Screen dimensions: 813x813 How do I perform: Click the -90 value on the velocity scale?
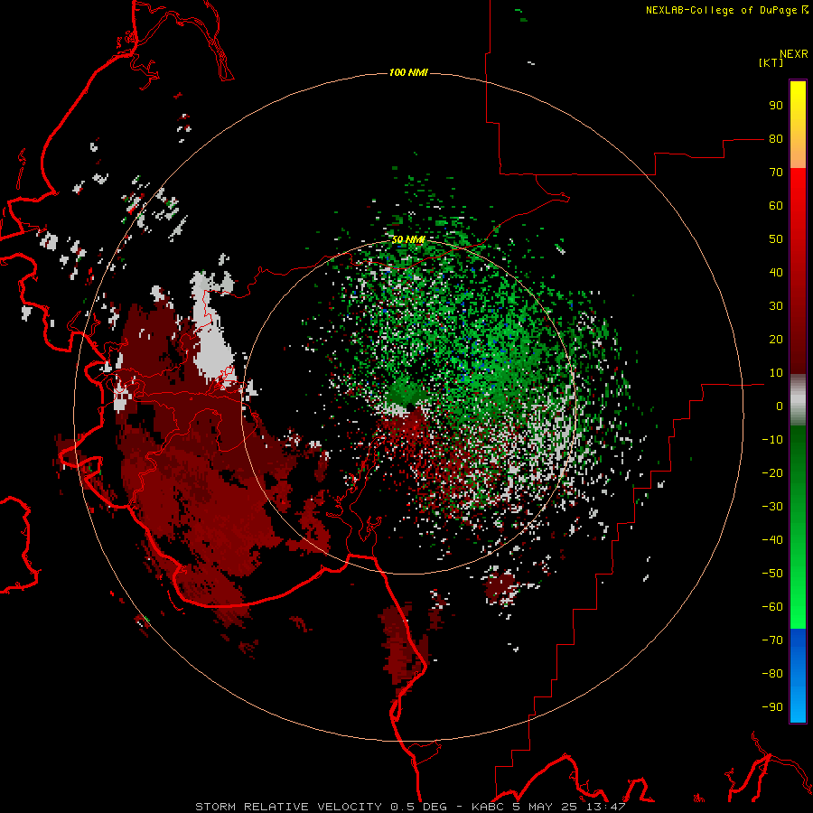tap(772, 707)
